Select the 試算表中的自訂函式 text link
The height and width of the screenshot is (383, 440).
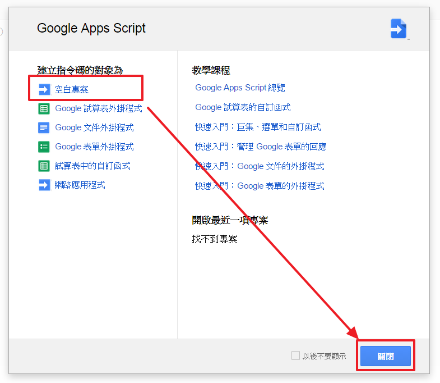pos(92,166)
